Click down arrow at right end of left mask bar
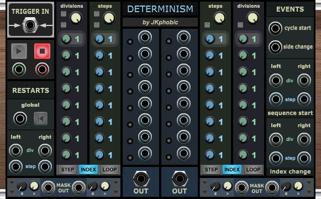This screenshot has width=321, height=199. (115, 192)
